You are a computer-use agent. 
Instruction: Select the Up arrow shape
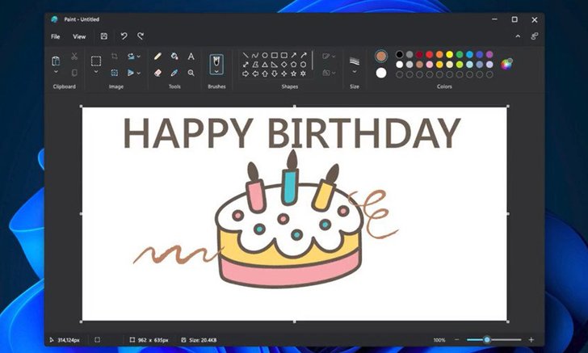pyautogui.click(x=265, y=74)
